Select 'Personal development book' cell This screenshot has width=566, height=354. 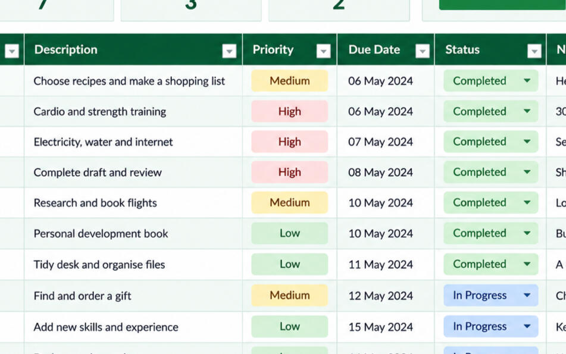[x=133, y=233]
